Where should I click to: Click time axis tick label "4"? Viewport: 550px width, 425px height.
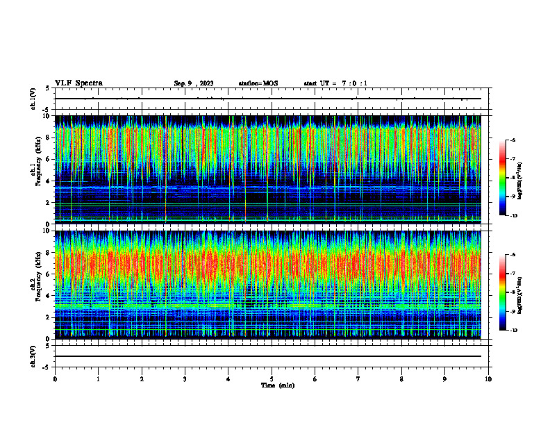click(x=228, y=379)
